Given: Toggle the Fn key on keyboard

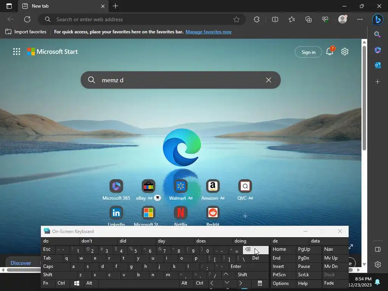Looking at the screenshot, I should click(48, 283).
